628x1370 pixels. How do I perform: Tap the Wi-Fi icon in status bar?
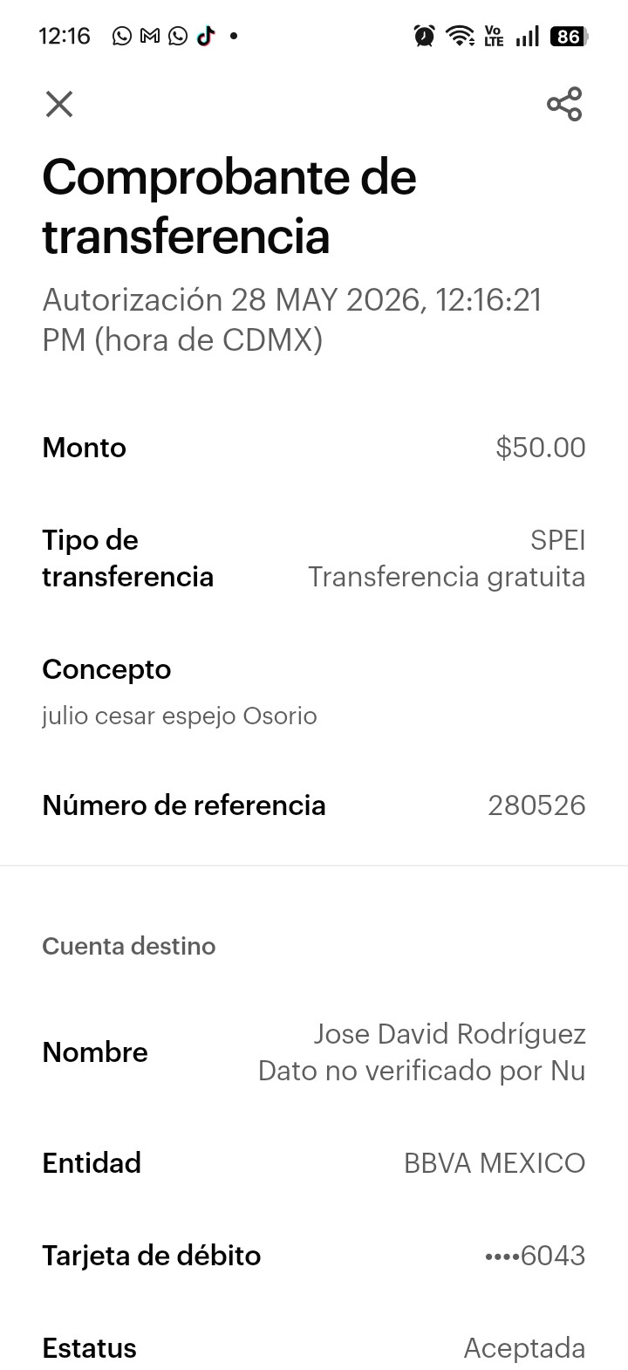point(460,36)
